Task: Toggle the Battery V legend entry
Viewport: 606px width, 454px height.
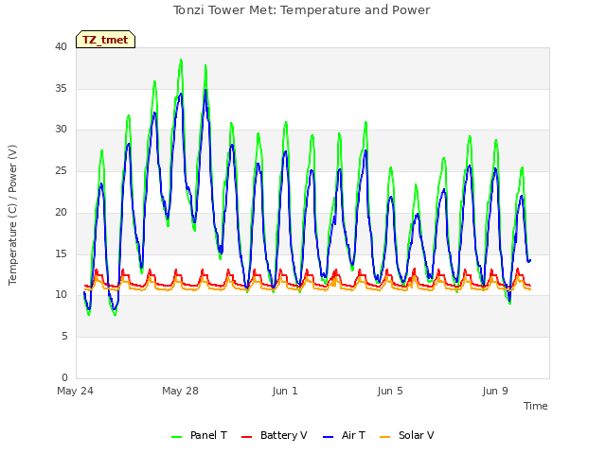Action: (x=274, y=435)
